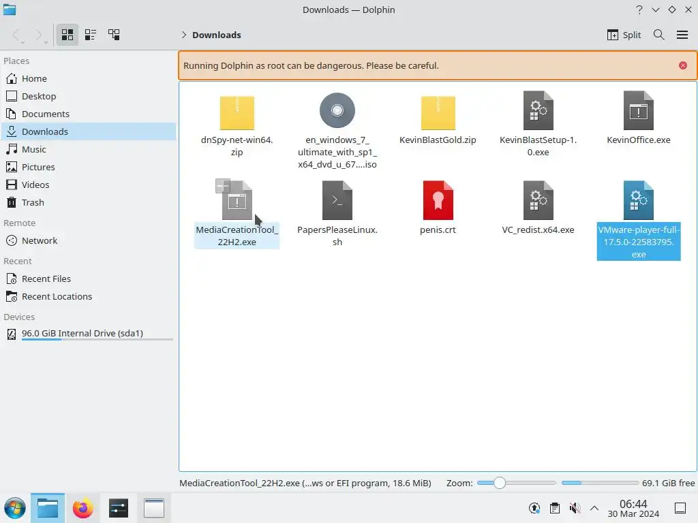This screenshot has height=523, width=698.
Task: Expand breadcrumb arrow before Downloads
Action: 183,35
